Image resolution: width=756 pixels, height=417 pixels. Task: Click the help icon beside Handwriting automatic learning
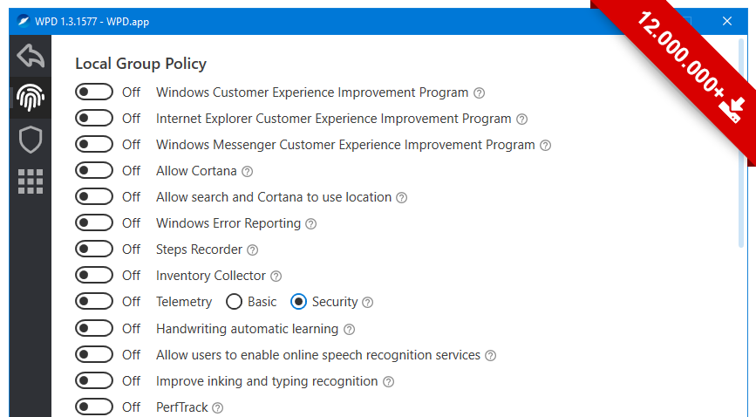click(x=349, y=330)
